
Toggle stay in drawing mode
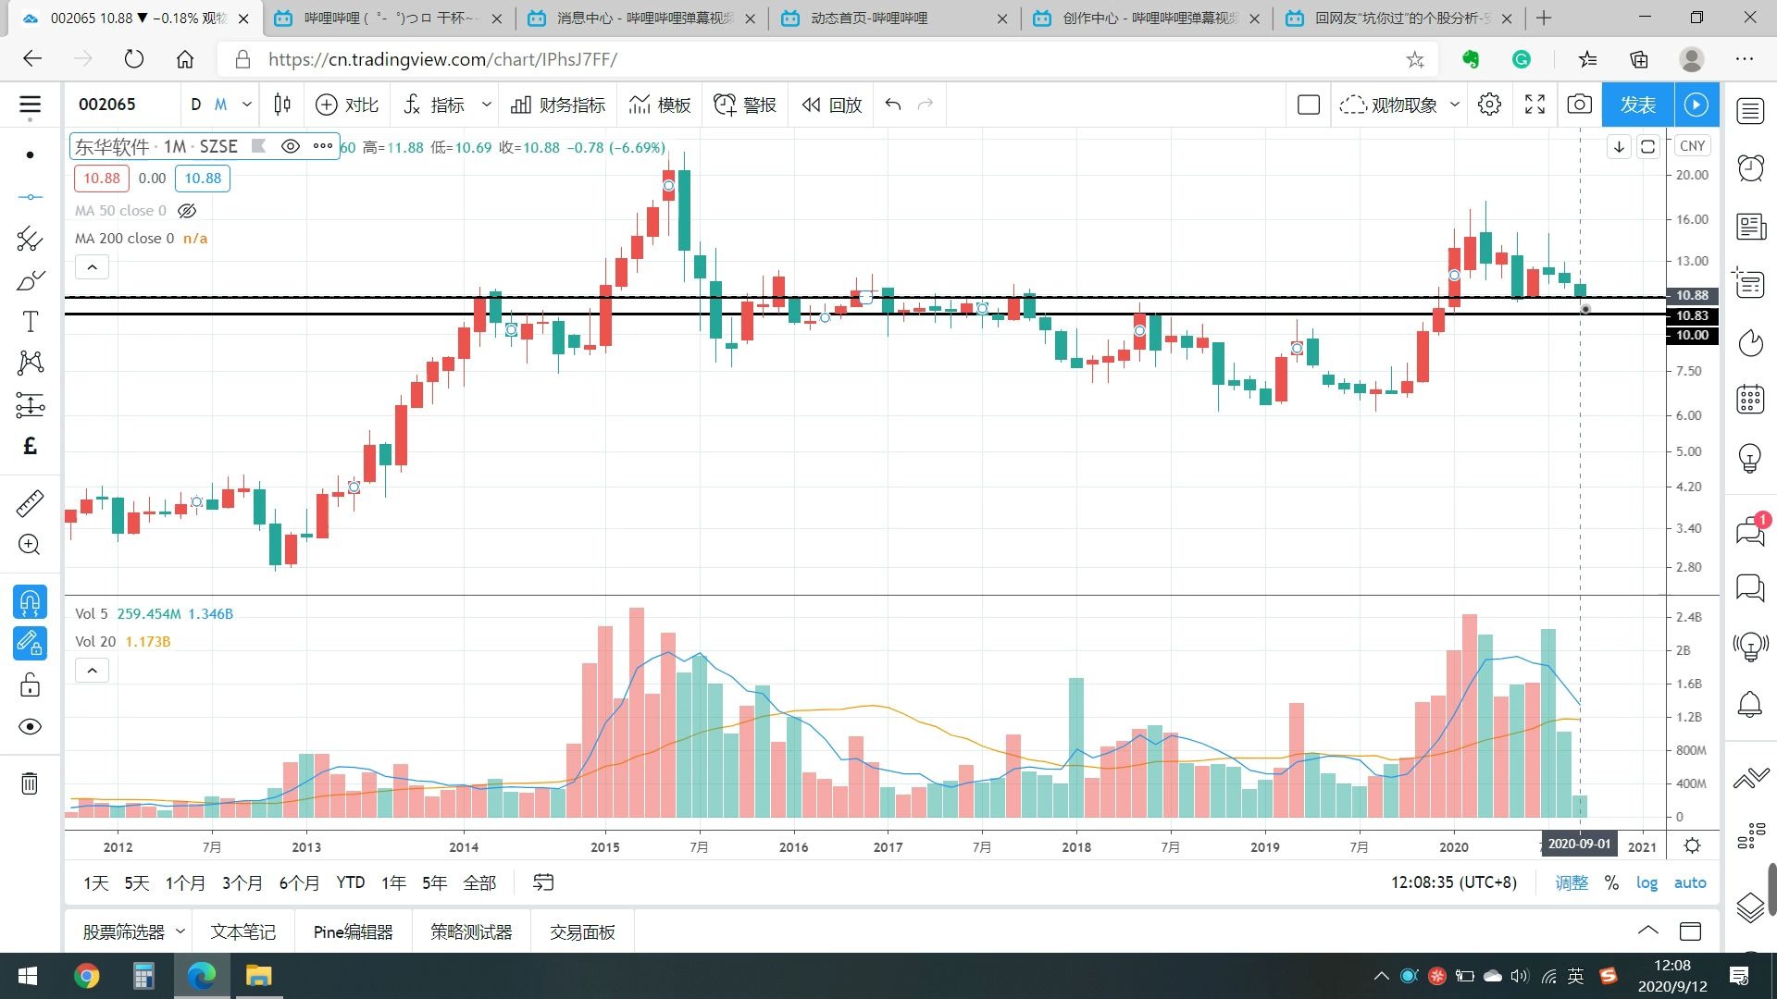coord(30,643)
